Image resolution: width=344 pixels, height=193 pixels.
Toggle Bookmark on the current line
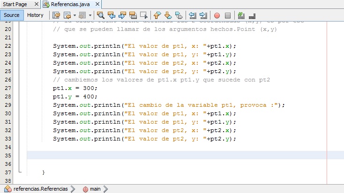tap(179, 15)
